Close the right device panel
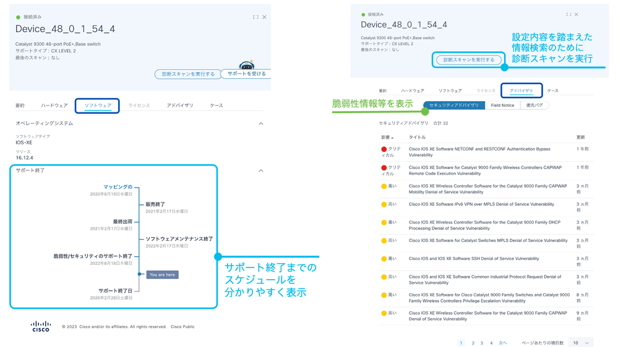The image size is (618, 347). click(576, 14)
